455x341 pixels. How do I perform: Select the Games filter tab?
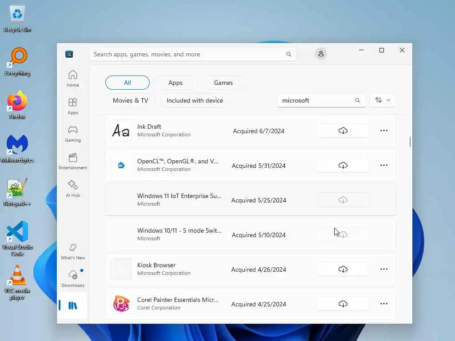tap(223, 83)
